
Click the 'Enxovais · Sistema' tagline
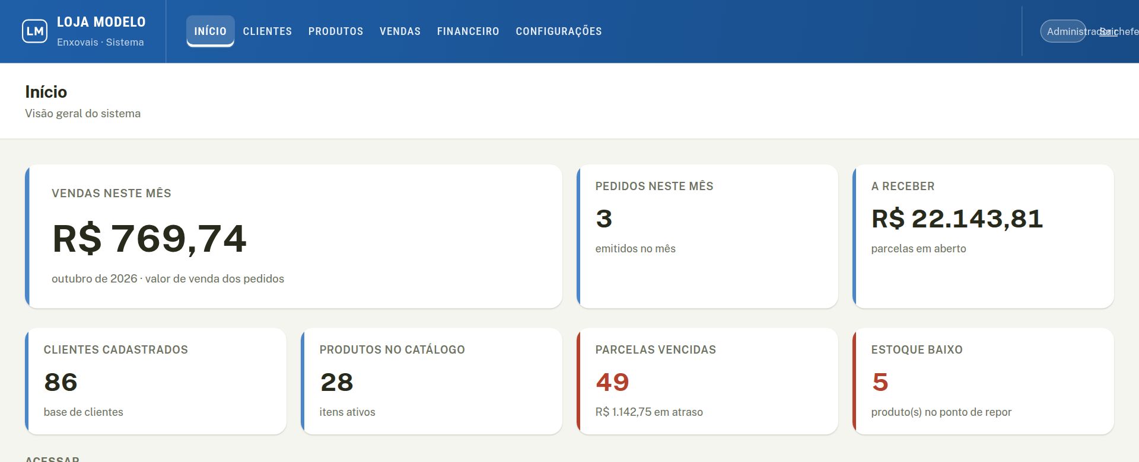click(100, 42)
